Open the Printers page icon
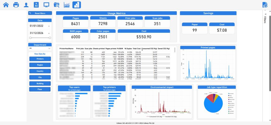This screenshot has width=271, height=125. [16, 5]
